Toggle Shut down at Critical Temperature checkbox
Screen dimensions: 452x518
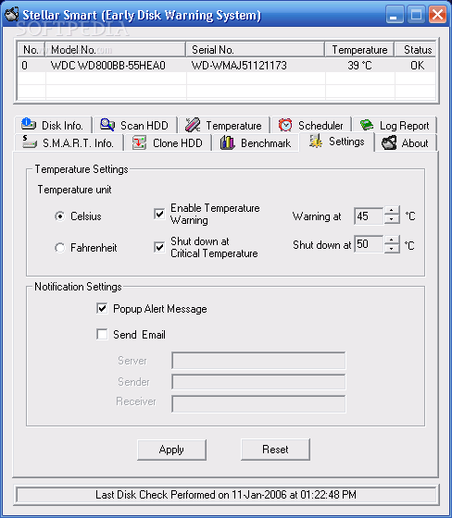(x=159, y=247)
